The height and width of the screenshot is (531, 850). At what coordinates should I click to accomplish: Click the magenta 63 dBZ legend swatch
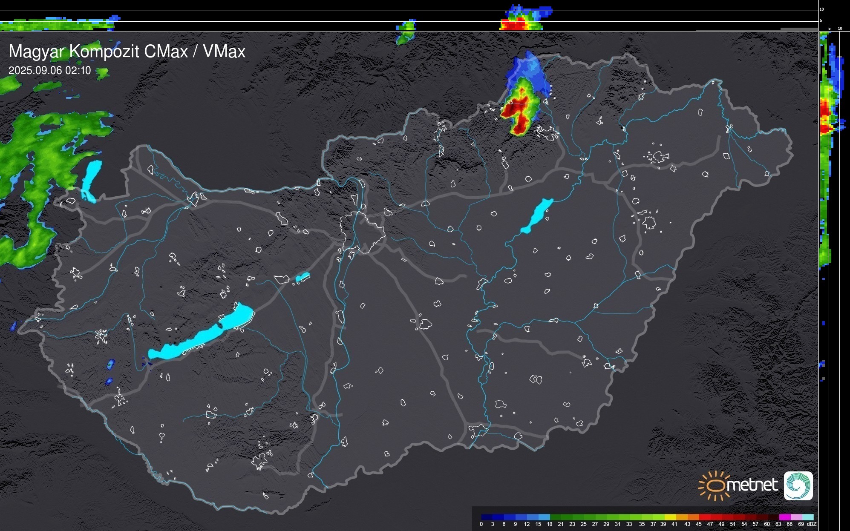click(785, 517)
